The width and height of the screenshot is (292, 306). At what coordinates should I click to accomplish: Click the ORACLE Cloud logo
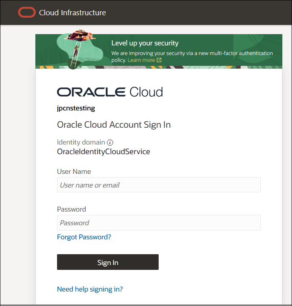110,92
